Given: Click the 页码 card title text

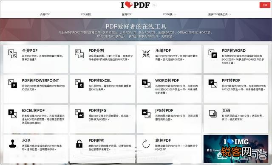Looking at the screenshot, I should point(226,110).
